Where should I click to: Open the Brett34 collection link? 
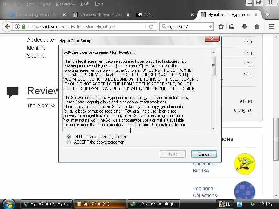click(x=201, y=171)
